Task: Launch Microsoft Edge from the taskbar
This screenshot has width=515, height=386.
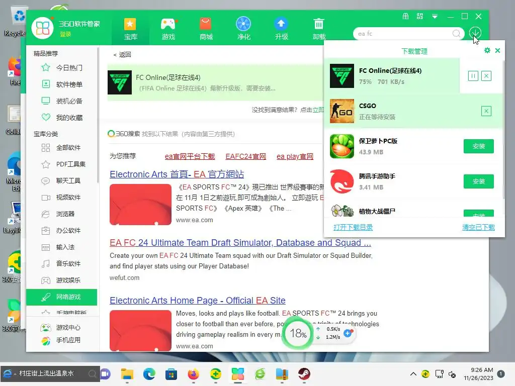Action: 149,374
